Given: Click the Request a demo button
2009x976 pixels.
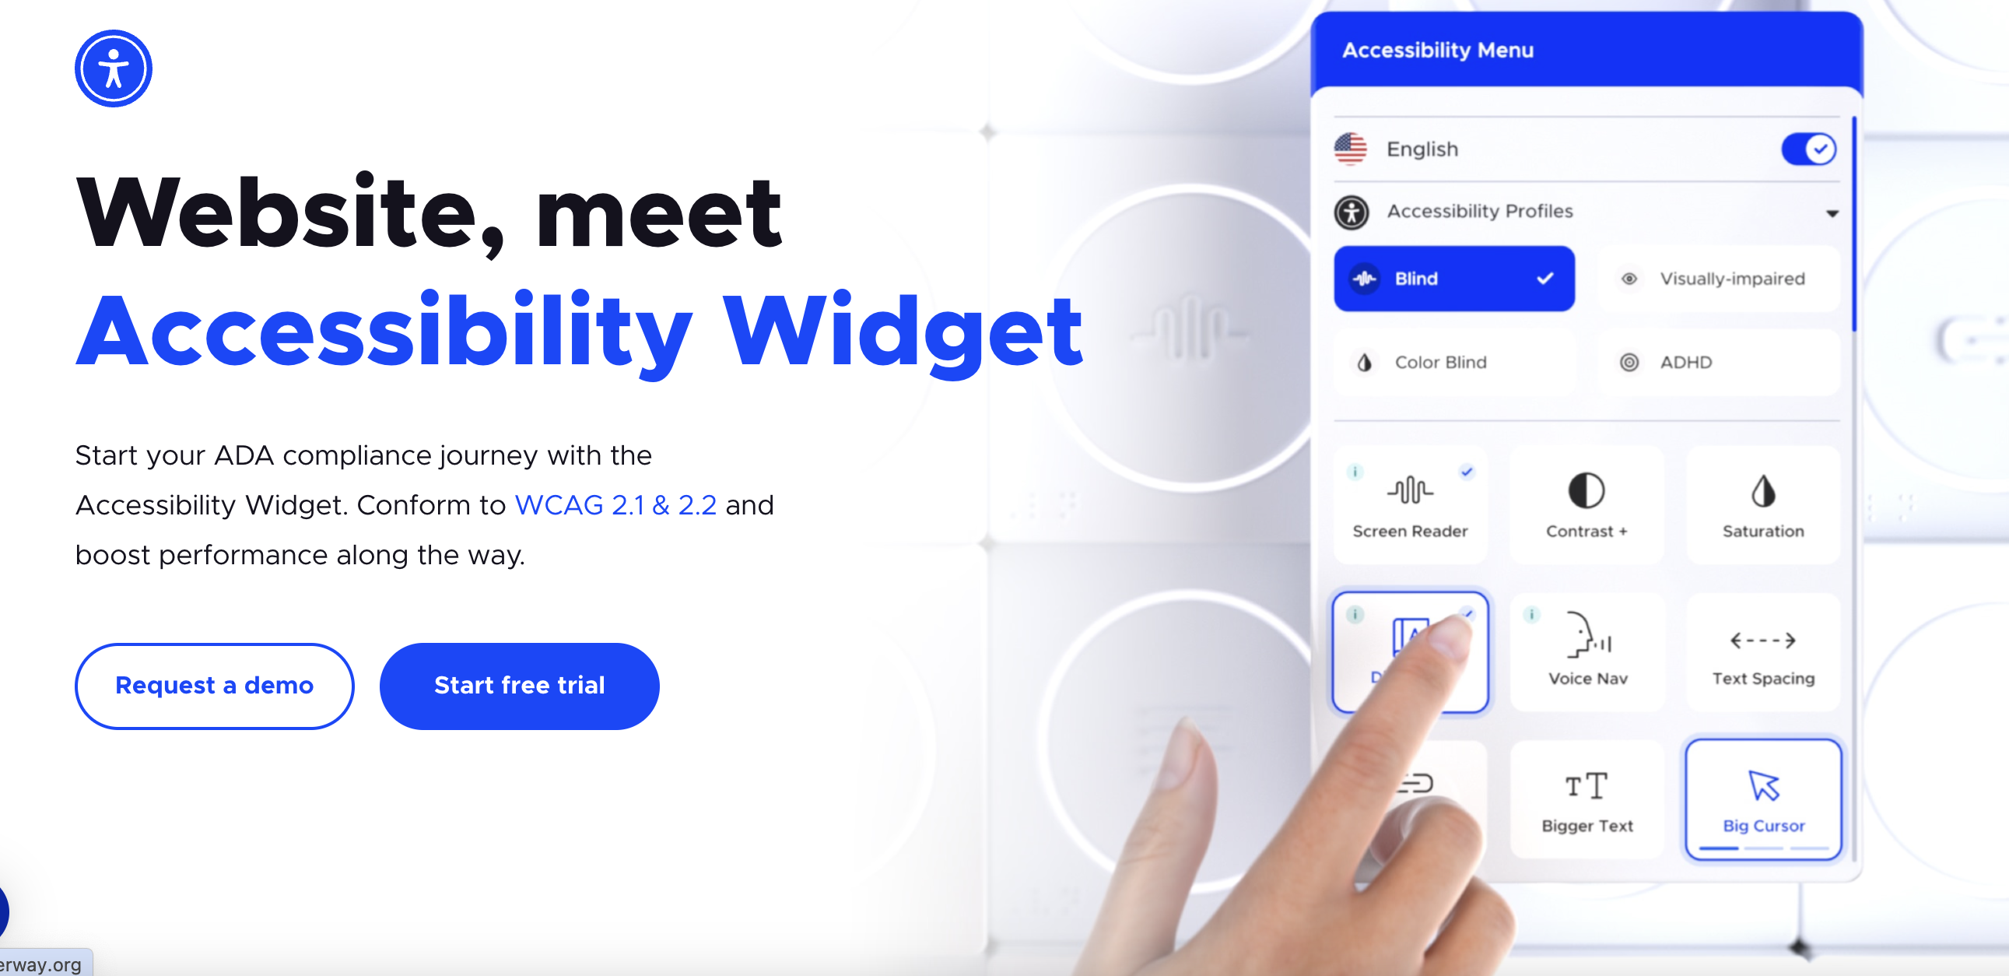Looking at the screenshot, I should tap(214, 684).
